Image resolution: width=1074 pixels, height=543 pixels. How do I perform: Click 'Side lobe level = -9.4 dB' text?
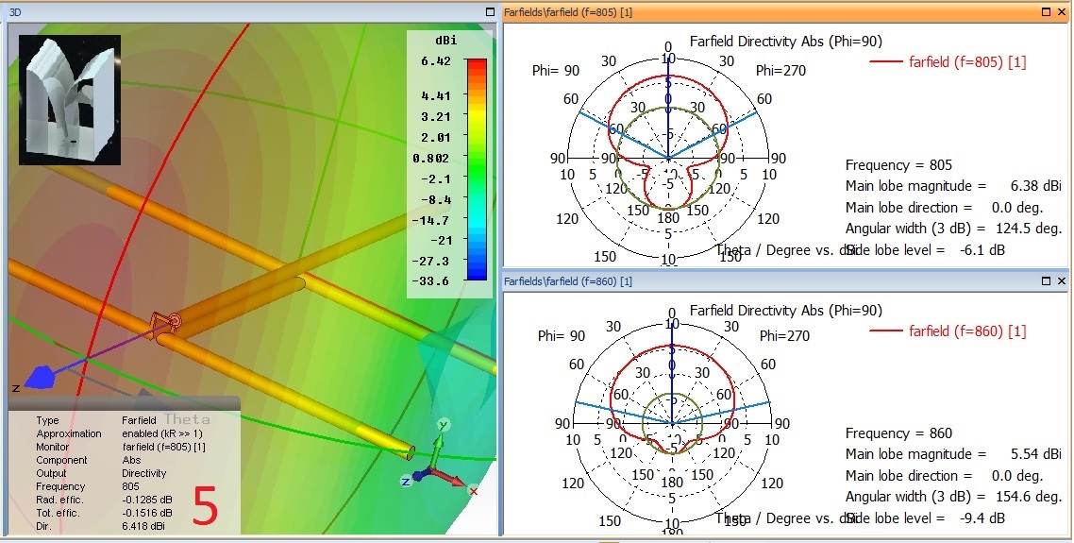click(926, 518)
